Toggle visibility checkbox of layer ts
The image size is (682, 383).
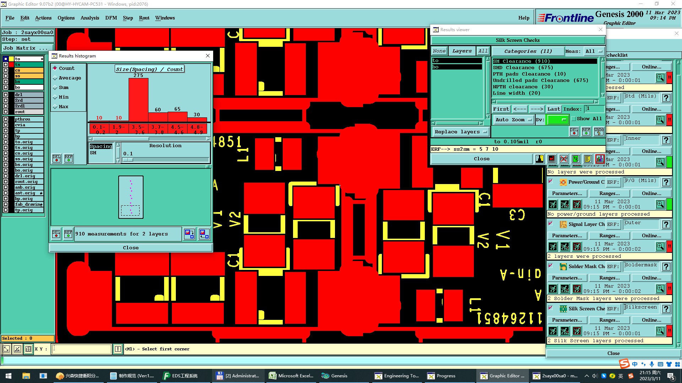pyautogui.click(x=6, y=65)
